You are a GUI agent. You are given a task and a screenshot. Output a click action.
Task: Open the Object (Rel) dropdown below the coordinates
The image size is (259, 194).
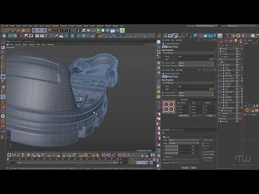pos(183,115)
